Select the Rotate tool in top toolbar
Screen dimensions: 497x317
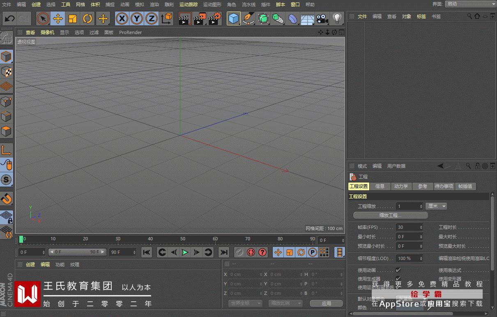[x=87, y=18]
